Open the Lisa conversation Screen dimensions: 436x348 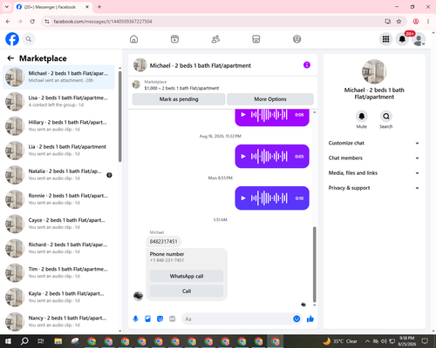point(58,102)
